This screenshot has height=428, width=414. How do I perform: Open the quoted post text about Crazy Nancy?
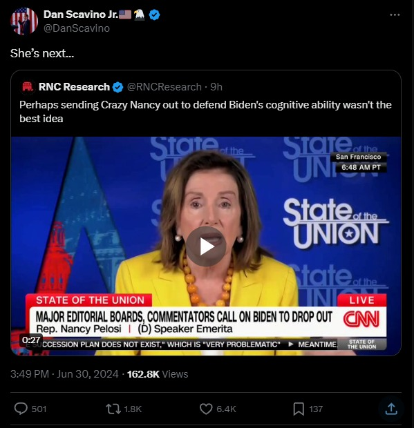coord(205,112)
